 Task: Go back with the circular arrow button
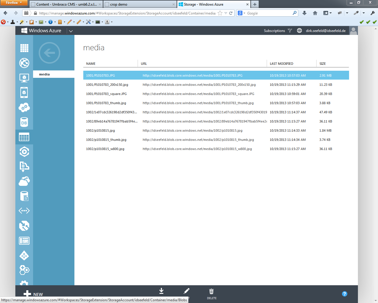tap(49, 53)
